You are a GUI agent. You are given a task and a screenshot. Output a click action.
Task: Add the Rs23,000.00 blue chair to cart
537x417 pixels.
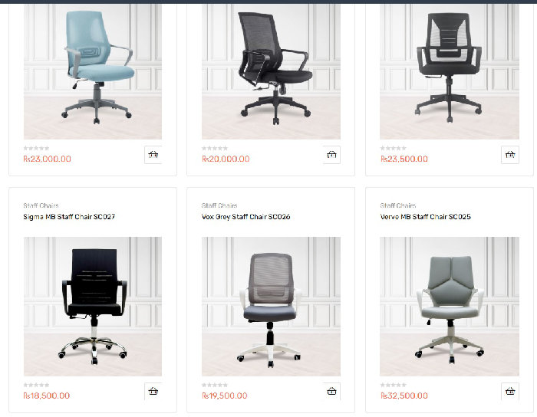tap(153, 155)
